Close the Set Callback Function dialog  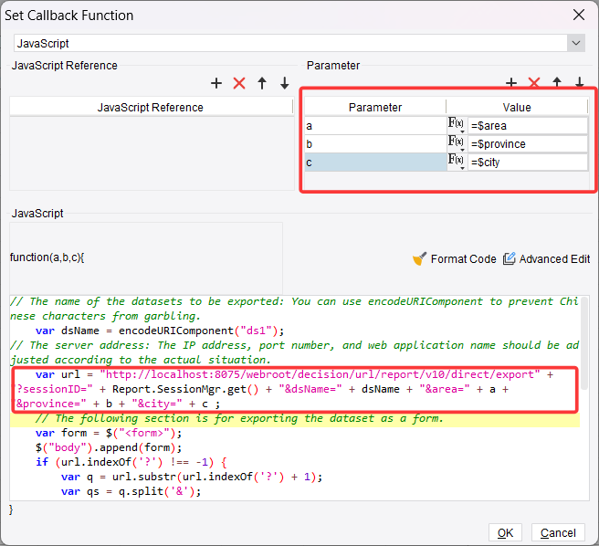click(x=579, y=15)
